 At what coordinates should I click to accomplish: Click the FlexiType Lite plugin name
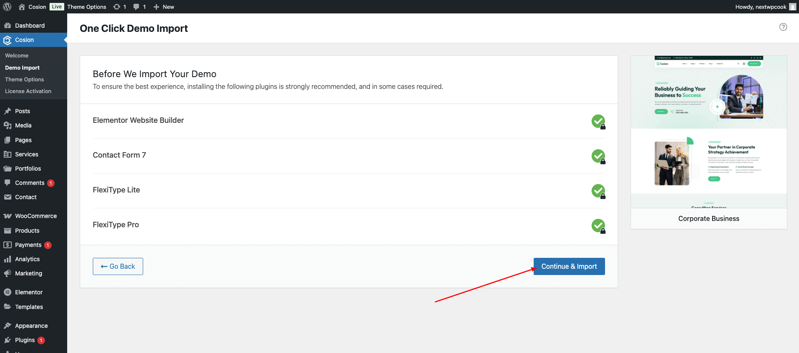[116, 190]
